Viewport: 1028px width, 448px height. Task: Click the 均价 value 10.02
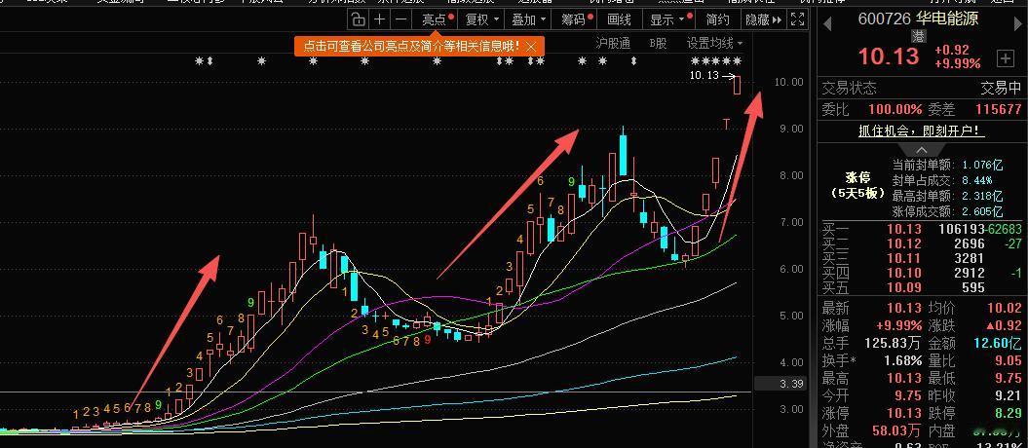click(1005, 308)
